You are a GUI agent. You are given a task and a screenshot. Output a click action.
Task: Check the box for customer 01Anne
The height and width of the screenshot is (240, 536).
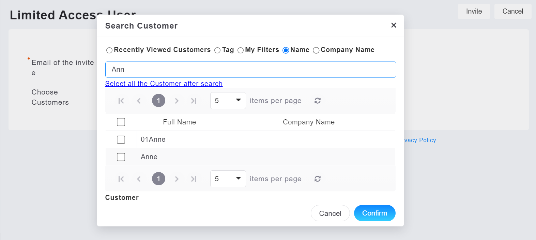click(x=121, y=140)
